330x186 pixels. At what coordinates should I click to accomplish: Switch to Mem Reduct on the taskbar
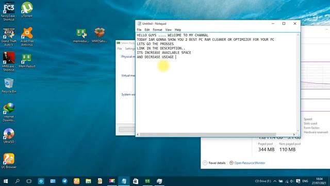[x=147, y=181]
